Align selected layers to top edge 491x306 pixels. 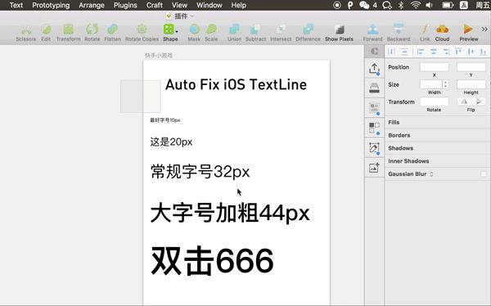click(x=458, y=52)
